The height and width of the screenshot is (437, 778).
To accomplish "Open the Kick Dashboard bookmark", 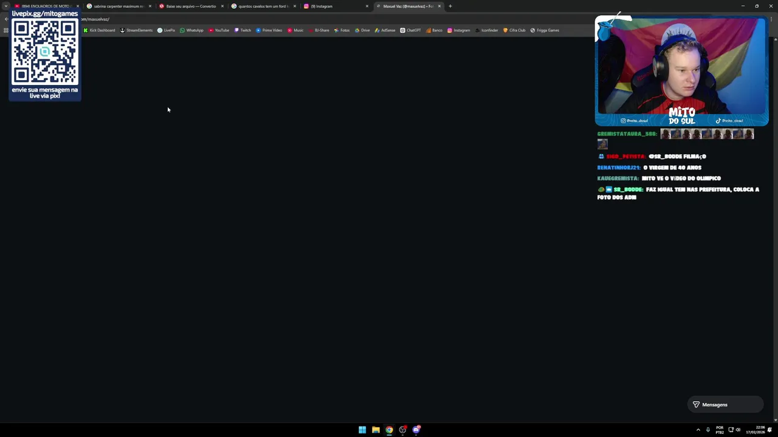I will 99,30.
